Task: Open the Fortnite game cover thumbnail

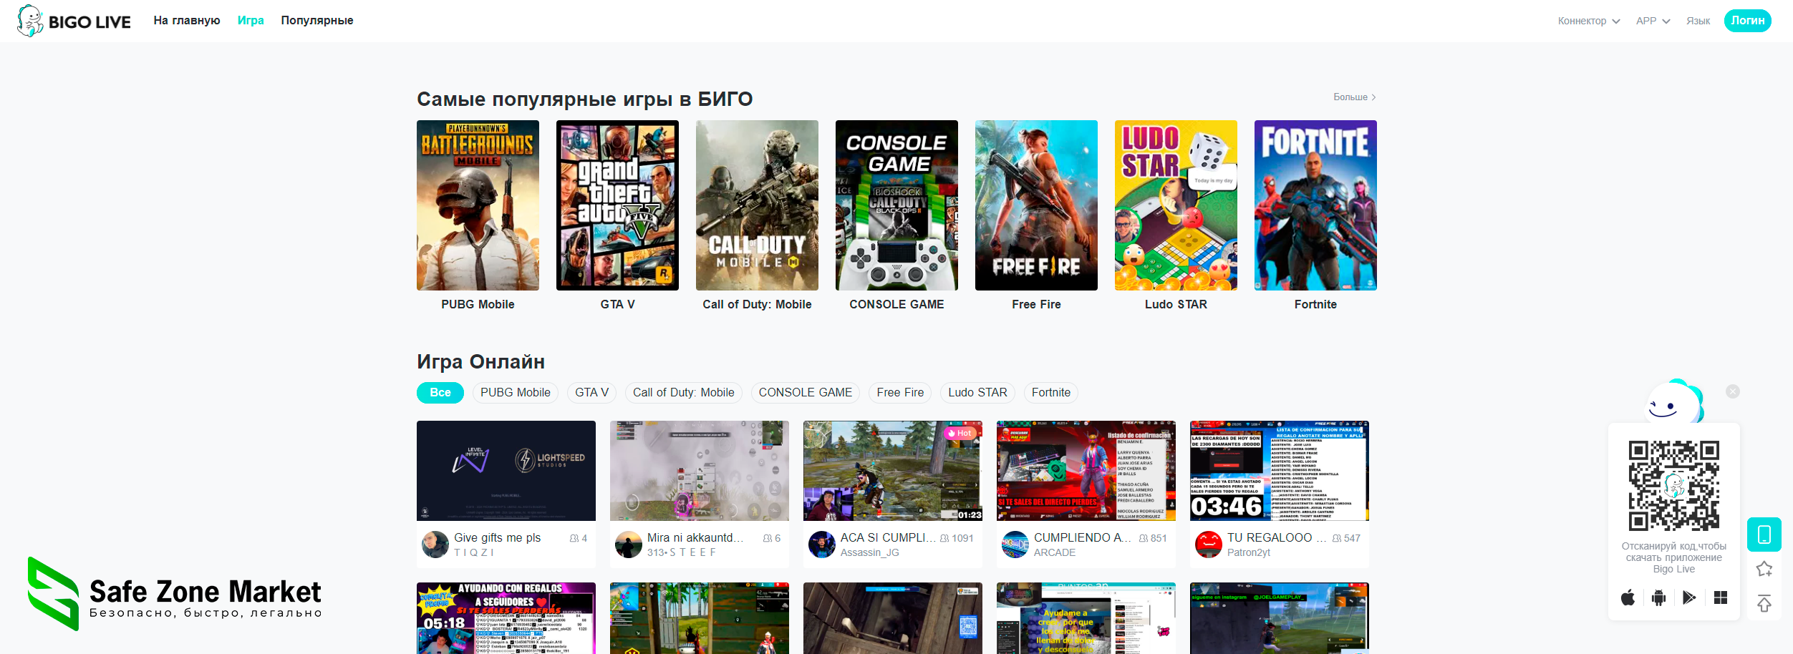Action: [x=1315, y=205]
